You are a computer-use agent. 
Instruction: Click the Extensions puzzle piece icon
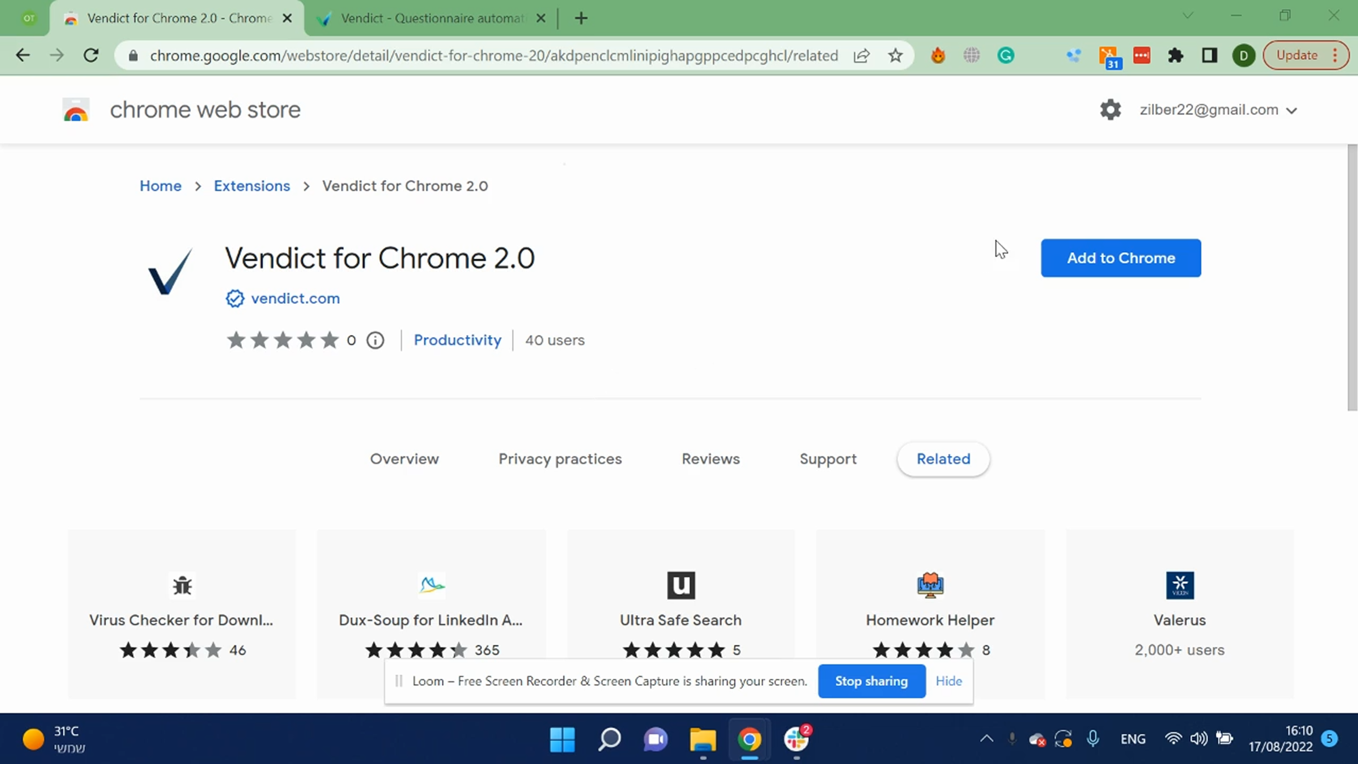[x=1176, y=55]
